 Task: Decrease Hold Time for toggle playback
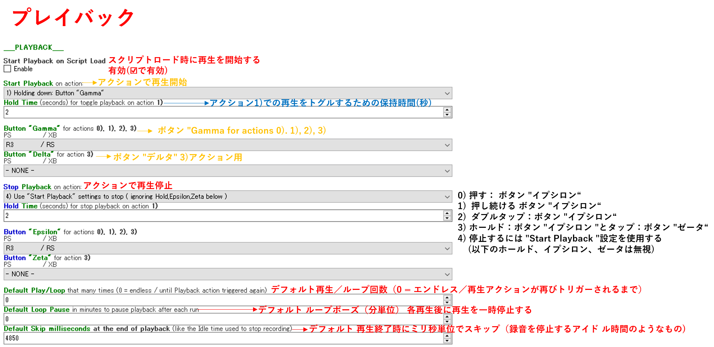447,115
